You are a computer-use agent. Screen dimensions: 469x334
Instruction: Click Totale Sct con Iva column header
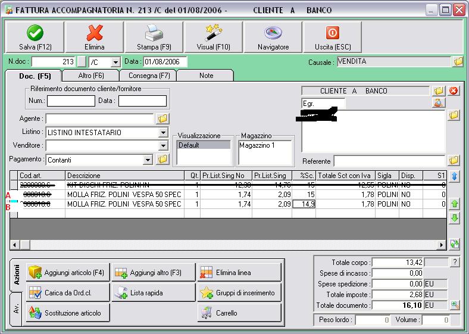click(345, 176)
